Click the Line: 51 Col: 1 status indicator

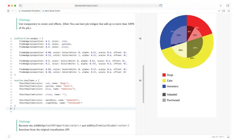point(218,137)
